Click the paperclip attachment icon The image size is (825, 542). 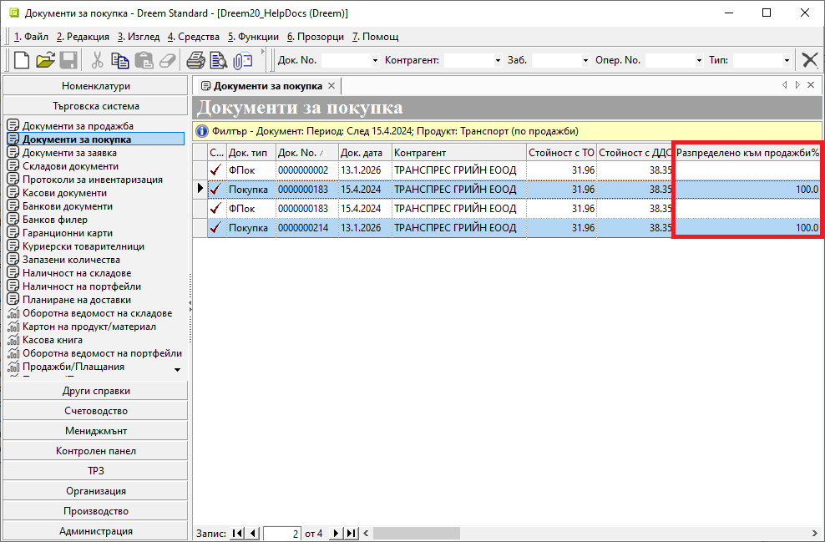[242, 60]
